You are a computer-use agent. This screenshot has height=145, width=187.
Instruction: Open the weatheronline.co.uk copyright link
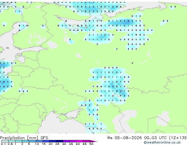162,142
